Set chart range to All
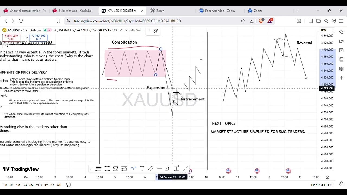 [59, 185]
